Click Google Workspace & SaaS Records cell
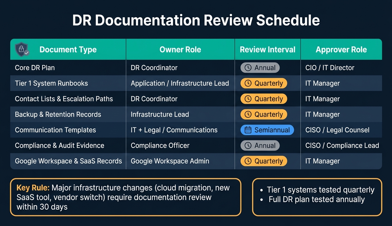 68,161
